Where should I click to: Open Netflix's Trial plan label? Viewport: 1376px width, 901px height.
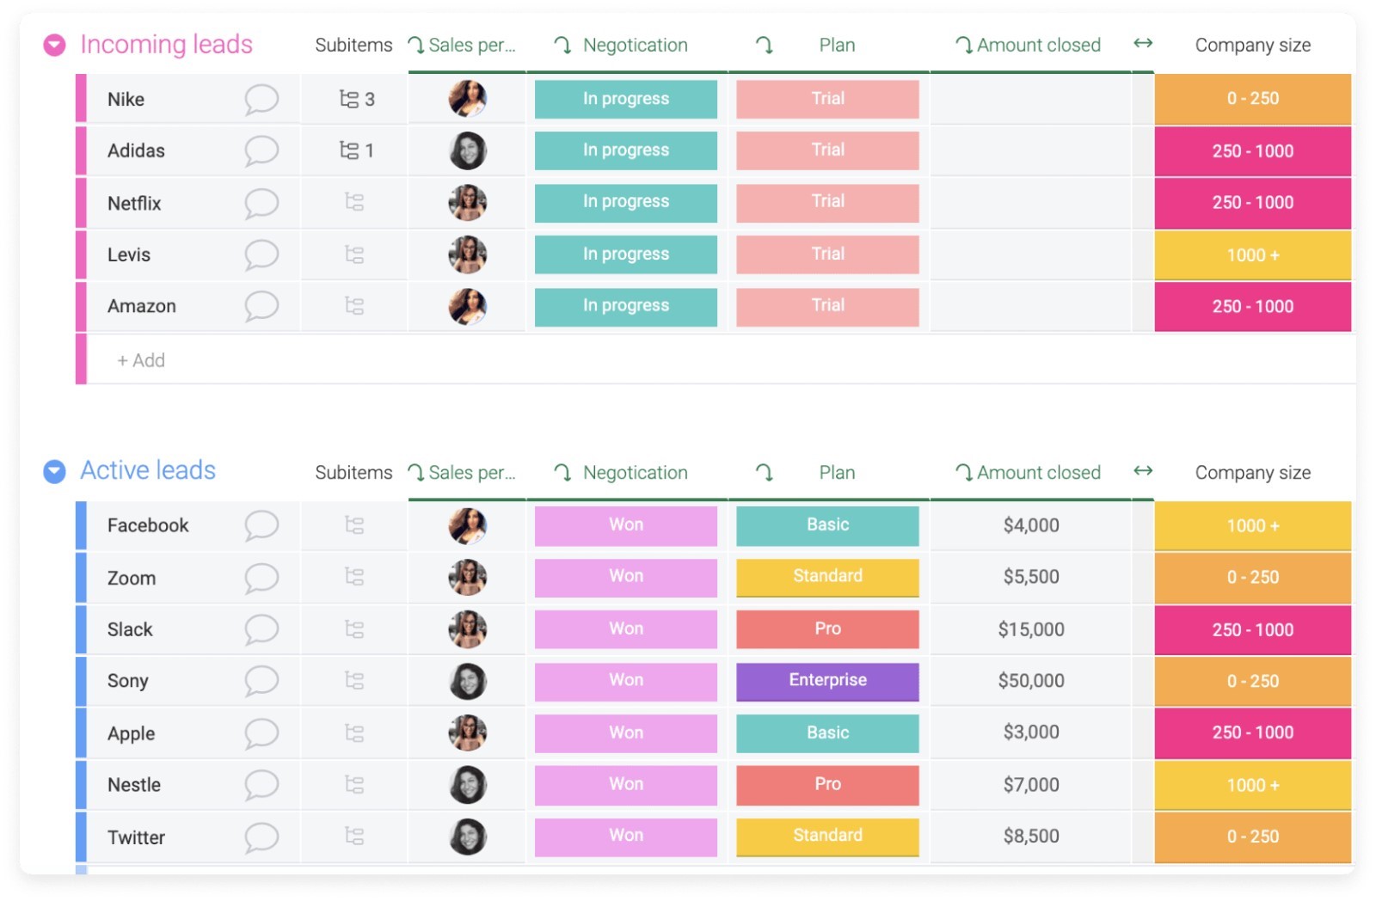point(827,202)
